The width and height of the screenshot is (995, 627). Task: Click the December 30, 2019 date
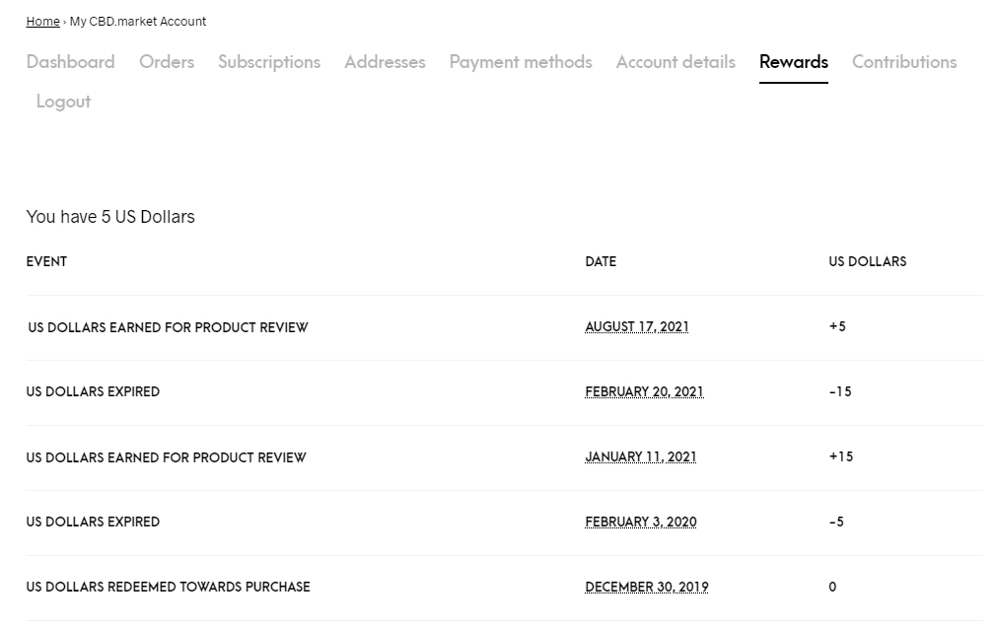(647, 587)
